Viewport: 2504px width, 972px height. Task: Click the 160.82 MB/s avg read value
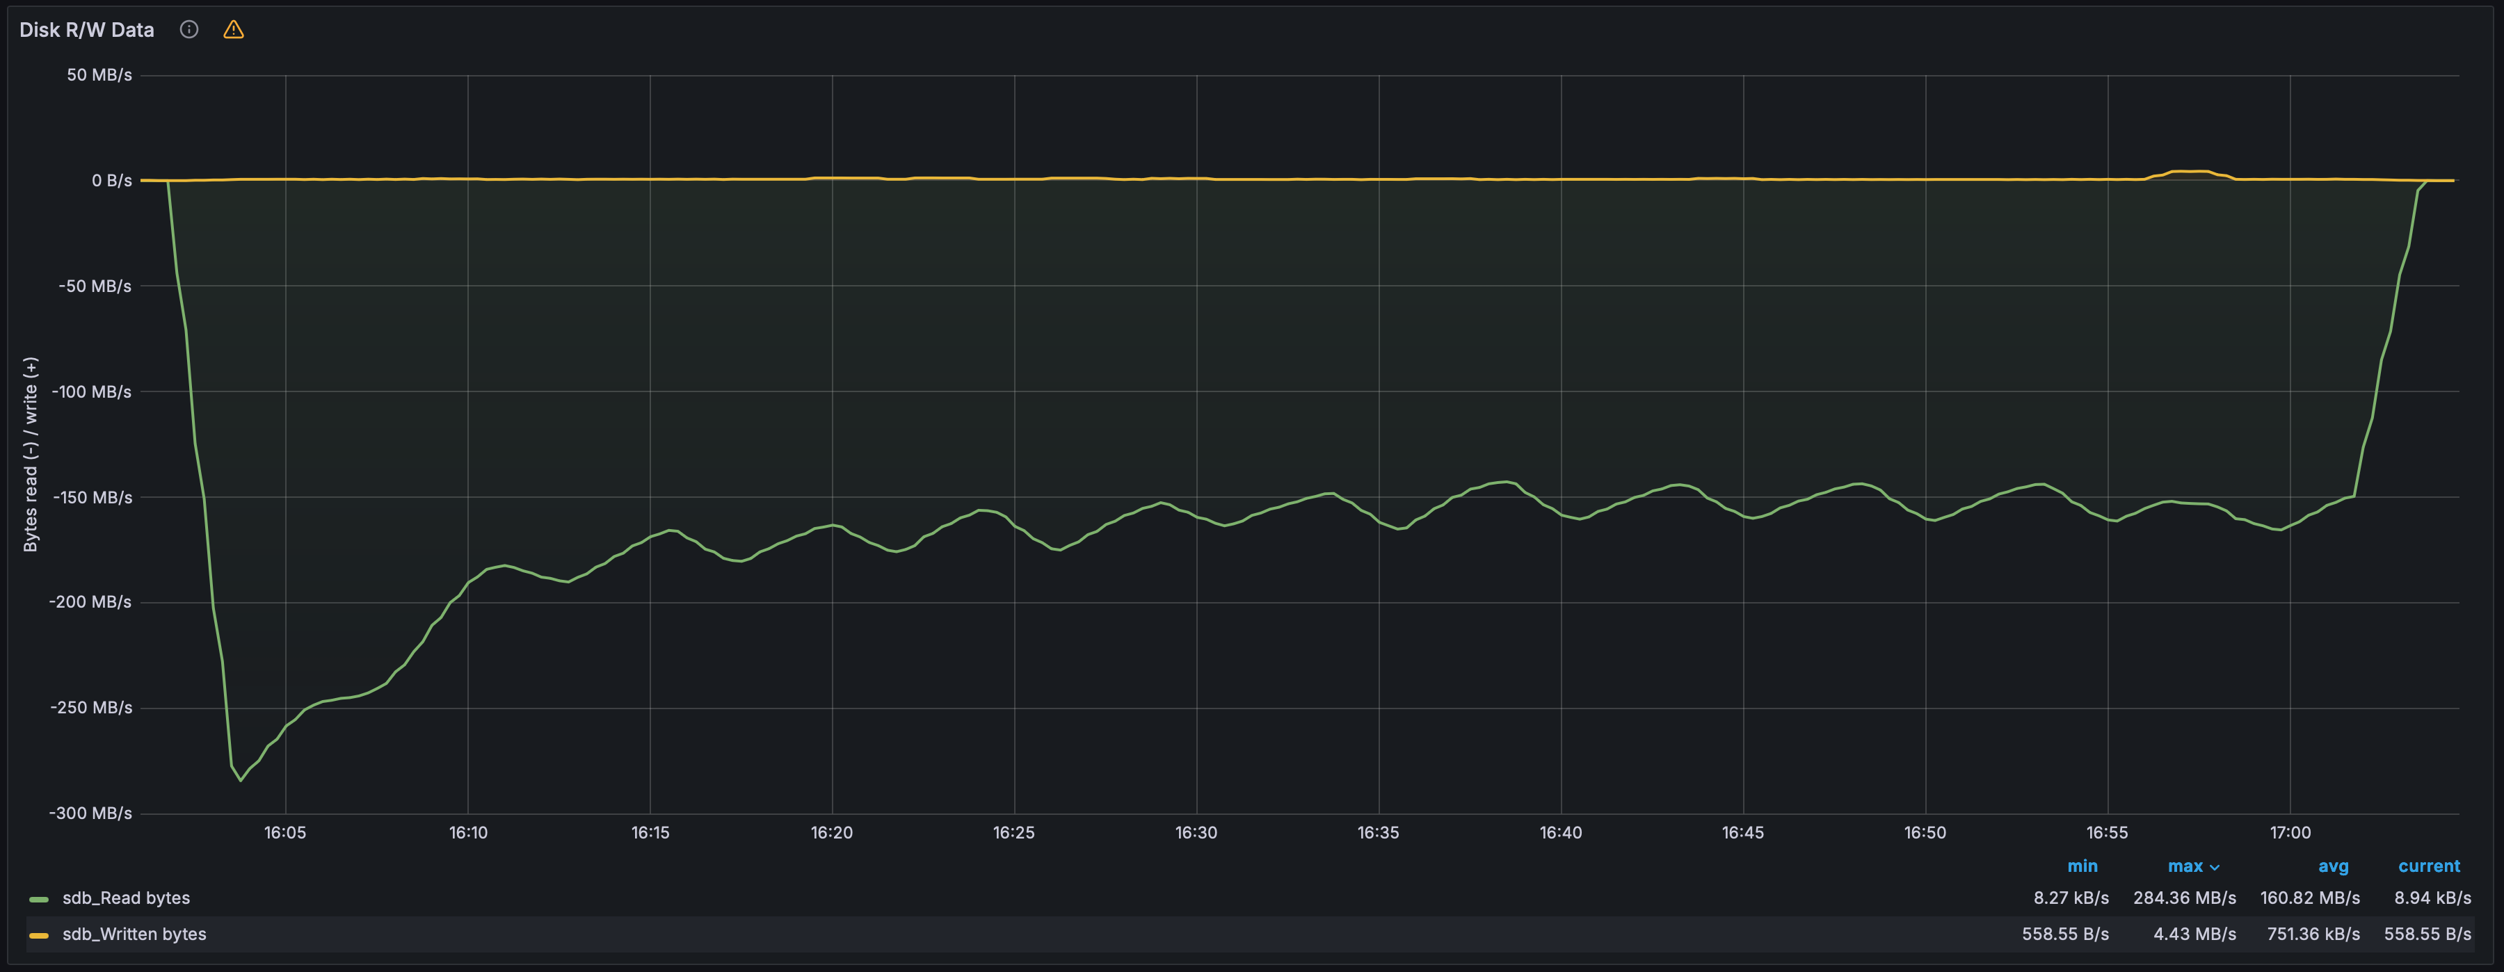coord(2309,898)
